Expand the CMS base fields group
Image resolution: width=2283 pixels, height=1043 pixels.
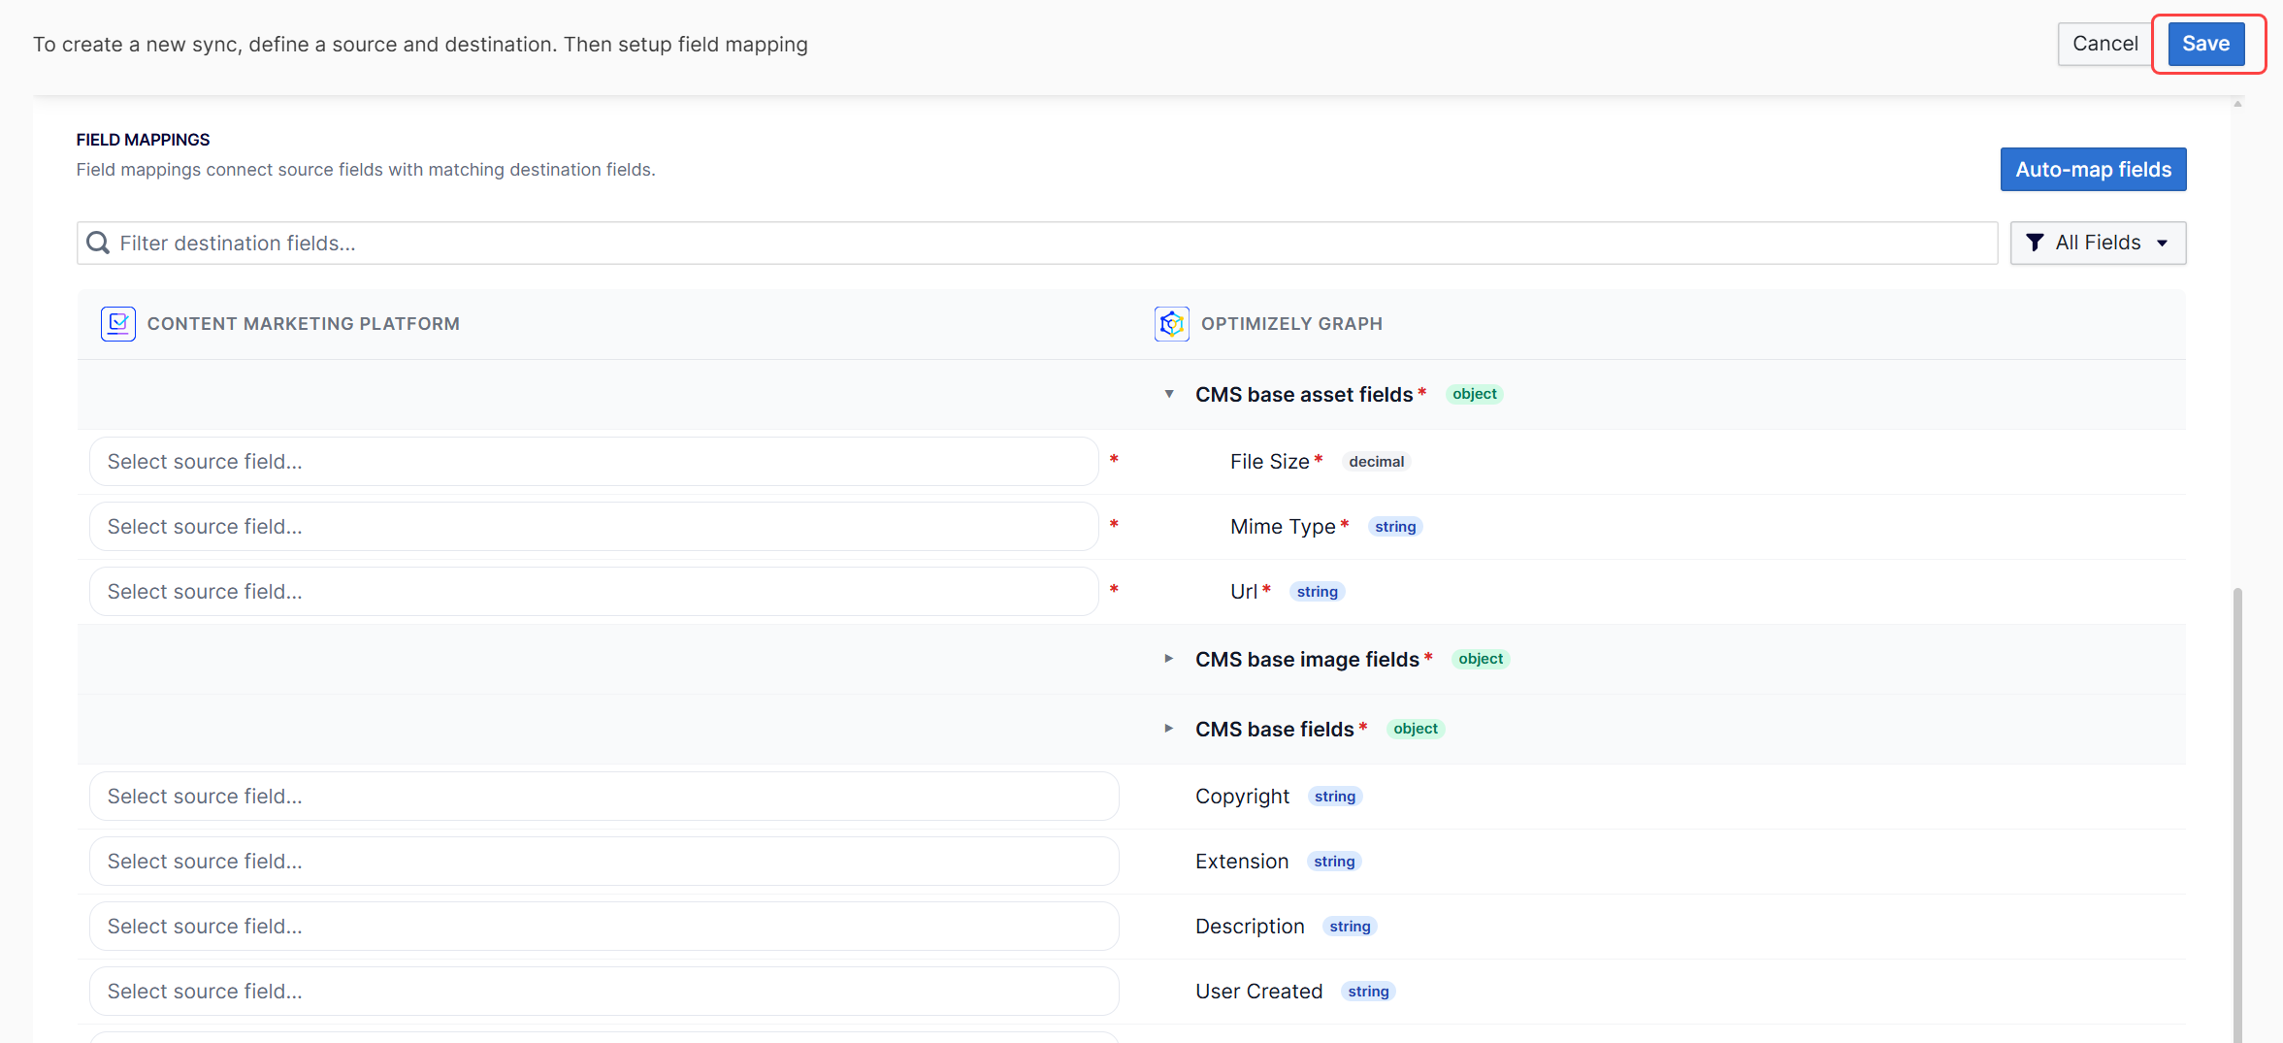tap(1169, 729)
